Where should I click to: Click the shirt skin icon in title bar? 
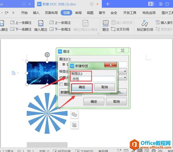[x=167, y=4]
